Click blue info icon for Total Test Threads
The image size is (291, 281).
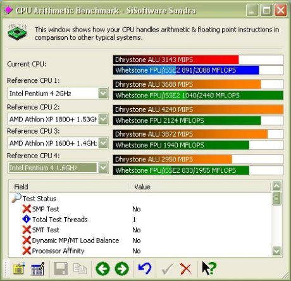[27, 219]
